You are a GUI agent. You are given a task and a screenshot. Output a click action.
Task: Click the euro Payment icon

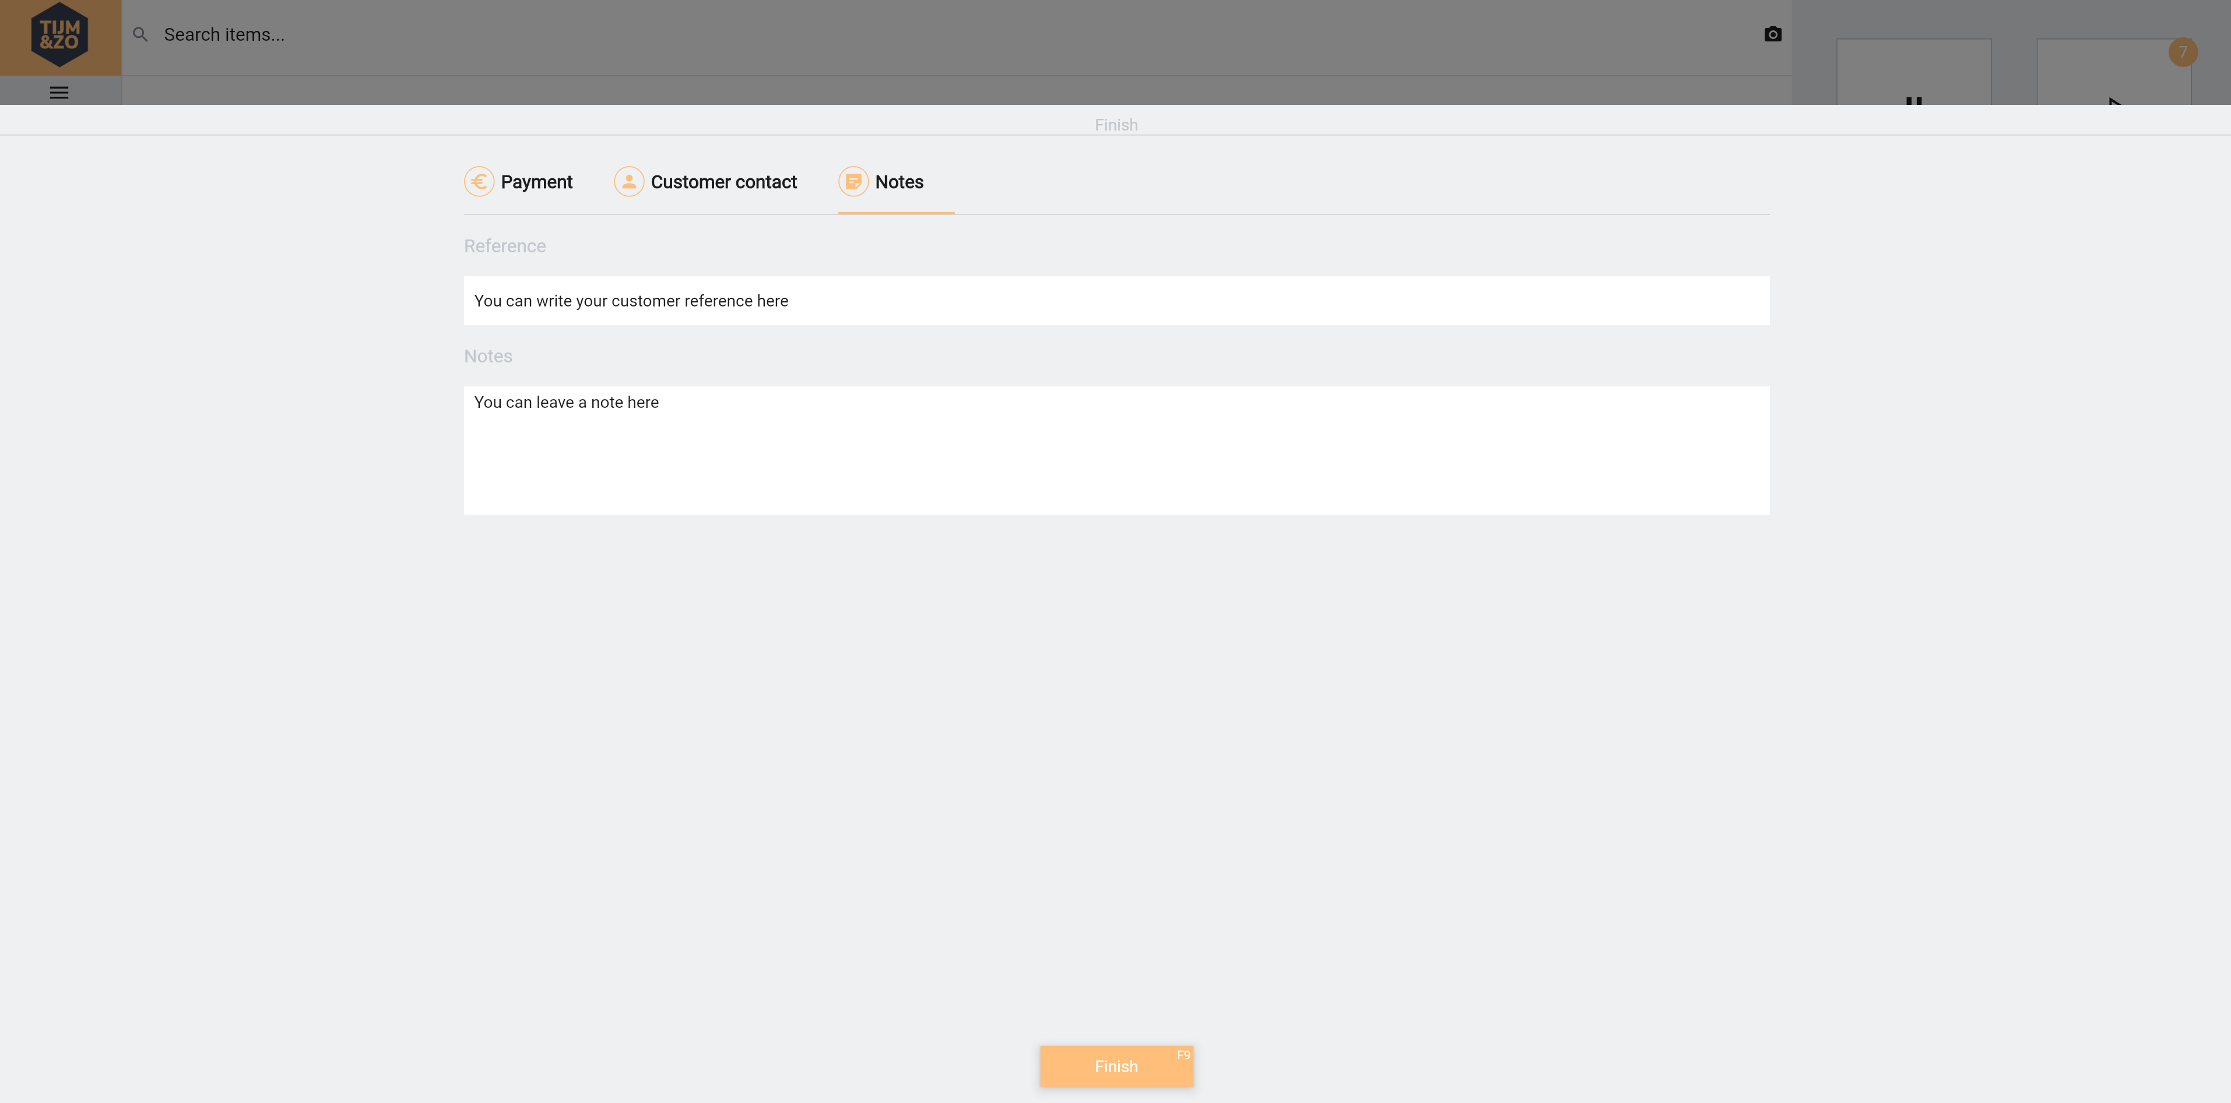479,182
